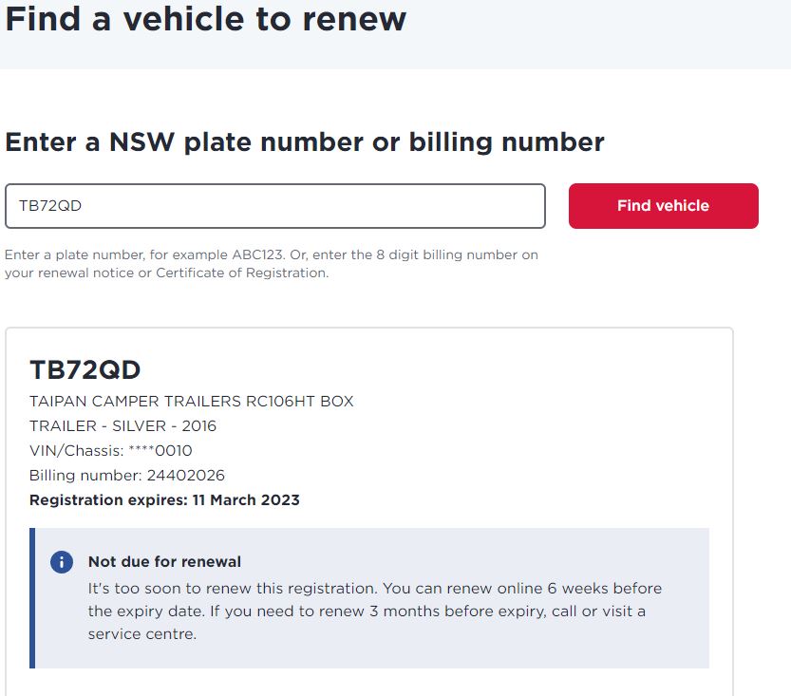
Task: Click the "Enter a NSW plate number" subheading
Action: [305, 142]
